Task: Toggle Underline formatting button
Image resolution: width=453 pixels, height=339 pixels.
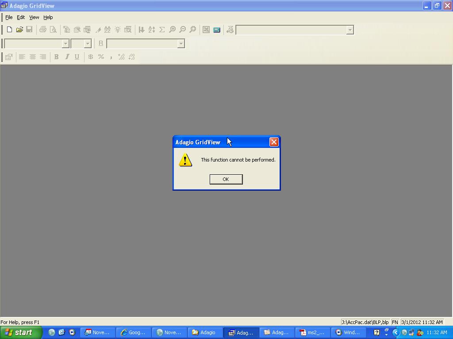Action: coord(77,56)
